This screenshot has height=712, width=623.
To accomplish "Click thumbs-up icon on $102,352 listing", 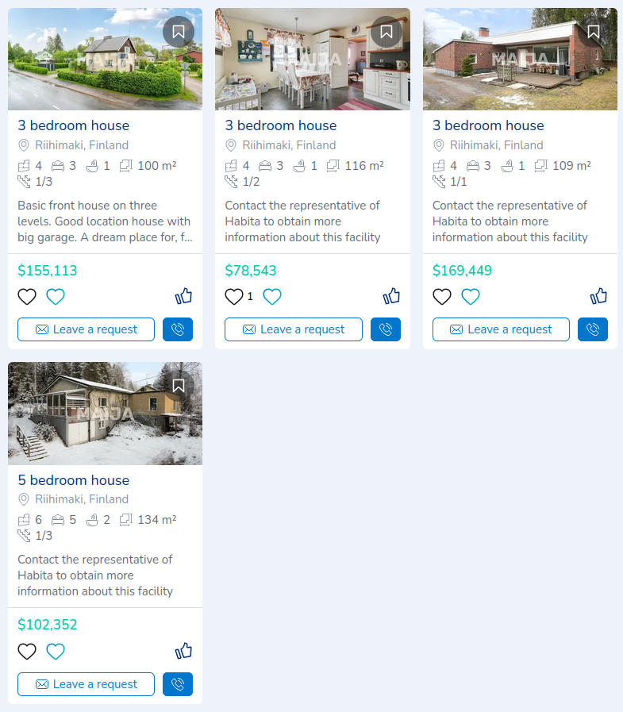I will (x=183, y=651).
